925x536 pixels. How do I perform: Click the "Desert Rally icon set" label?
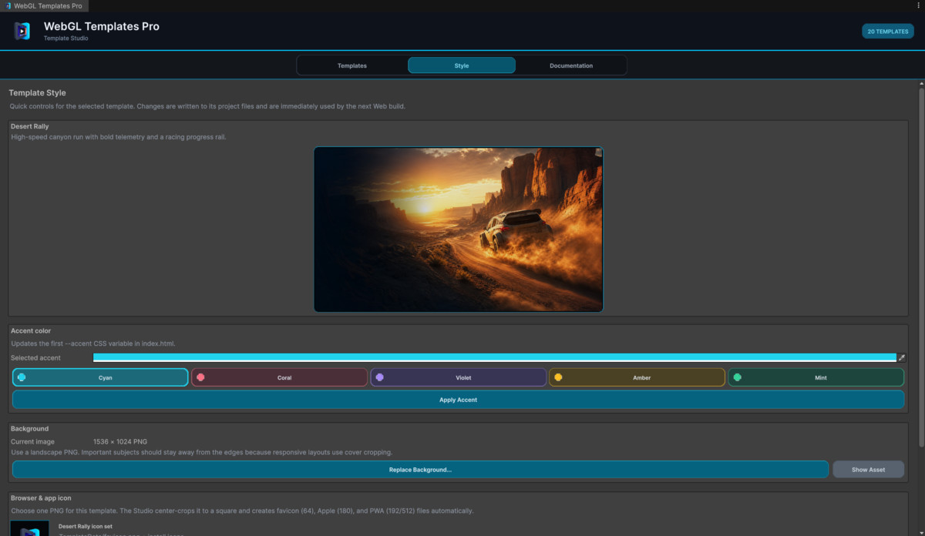click(x=87, y=526)
